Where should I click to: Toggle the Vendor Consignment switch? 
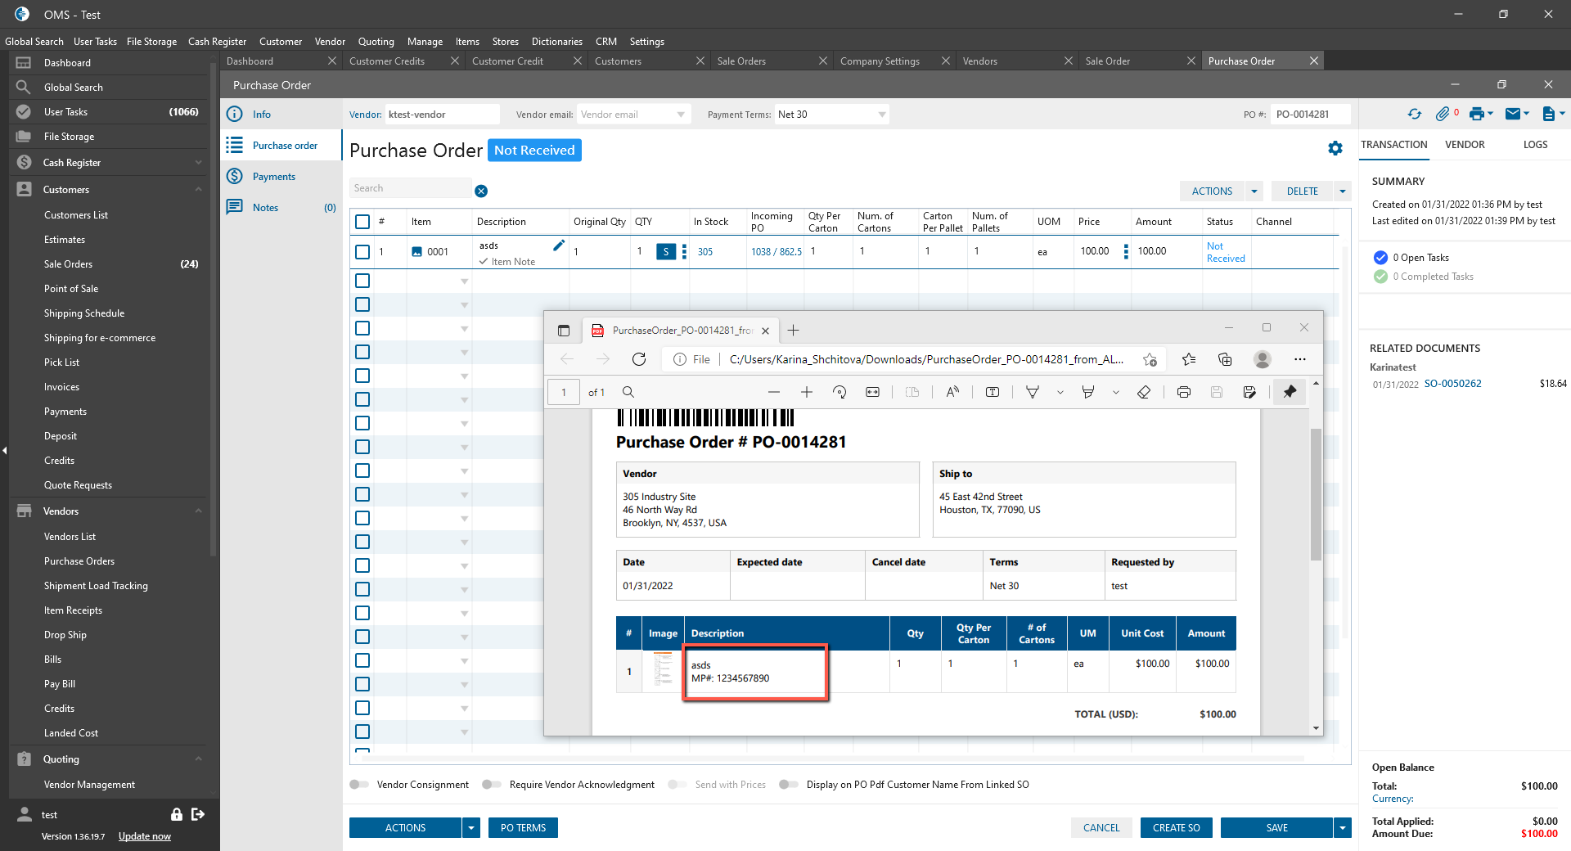click(x=359, y=785)
